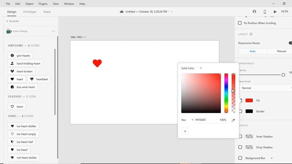Select the red heart on the artboard

click(x=97, y=63)
